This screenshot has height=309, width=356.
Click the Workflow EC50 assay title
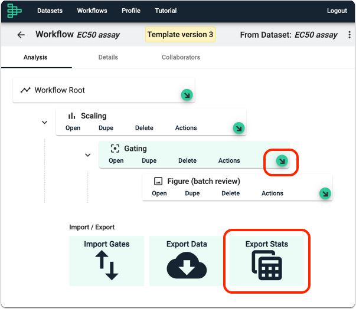coord(78,34)
